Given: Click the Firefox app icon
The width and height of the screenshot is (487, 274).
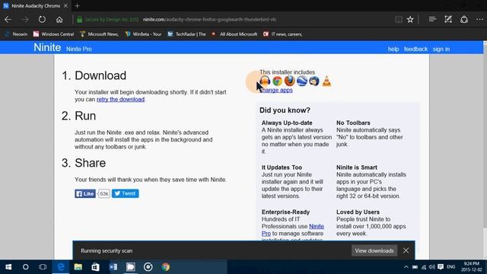Looking at the screenshot, I should tap(289, 81).
